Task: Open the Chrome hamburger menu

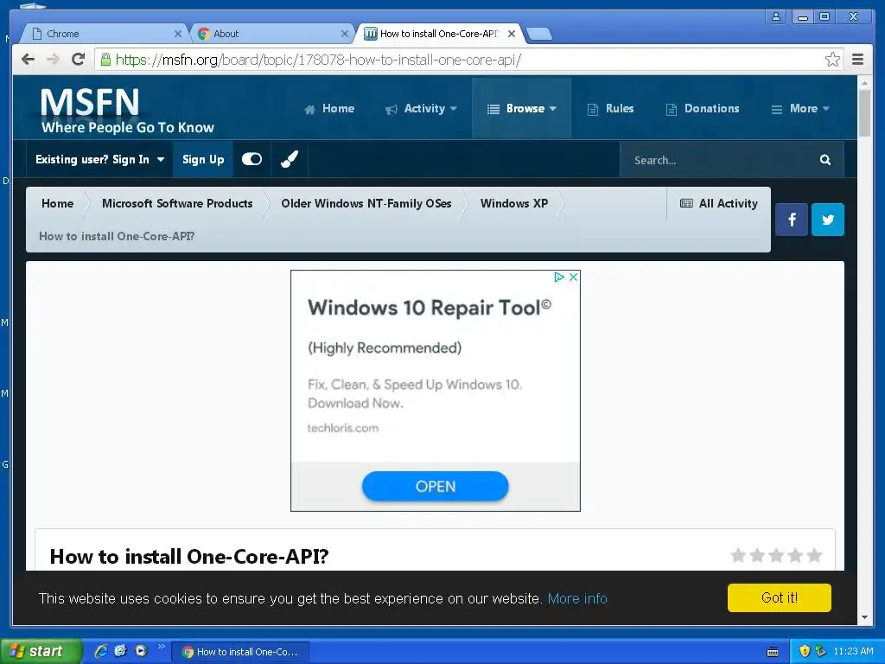Action: coord(858,60)
